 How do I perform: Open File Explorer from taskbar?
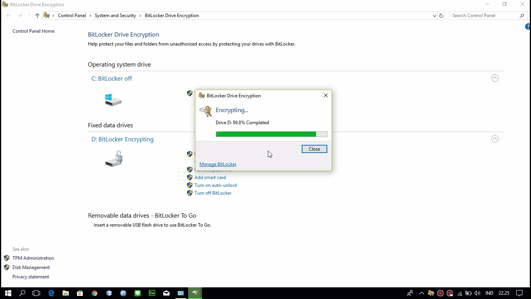pos(65,293)
